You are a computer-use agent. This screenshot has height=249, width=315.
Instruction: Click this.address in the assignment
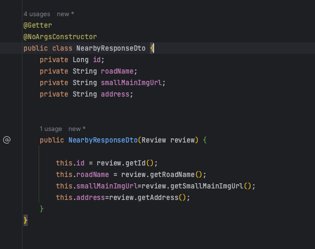pyautogui.click(x=80, y=197)
